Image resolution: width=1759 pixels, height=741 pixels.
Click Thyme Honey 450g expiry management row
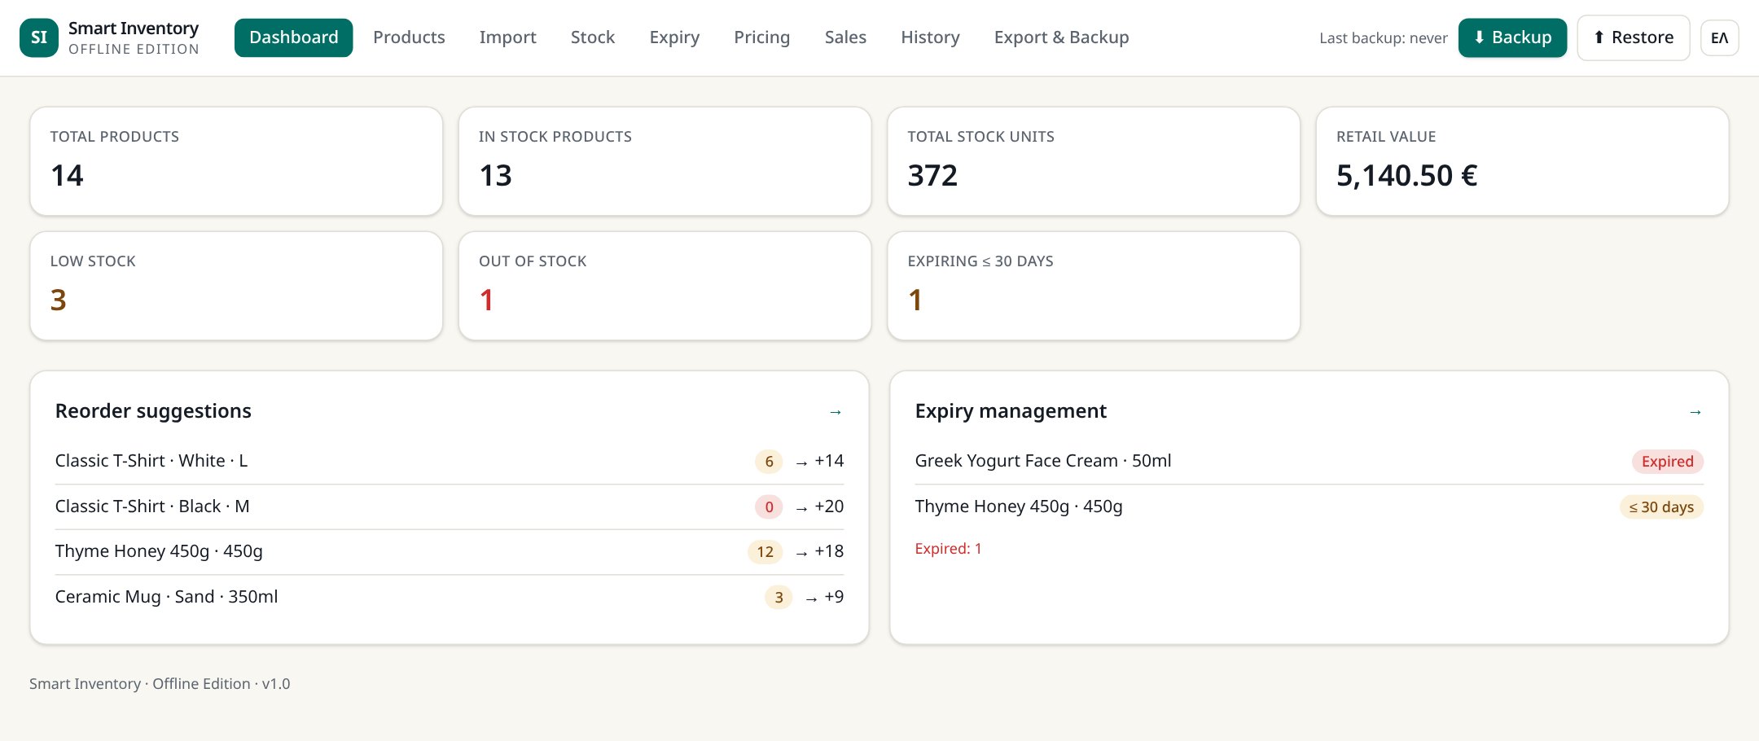1309,506
